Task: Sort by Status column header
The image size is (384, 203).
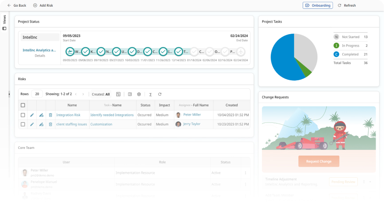Action: 145,105
